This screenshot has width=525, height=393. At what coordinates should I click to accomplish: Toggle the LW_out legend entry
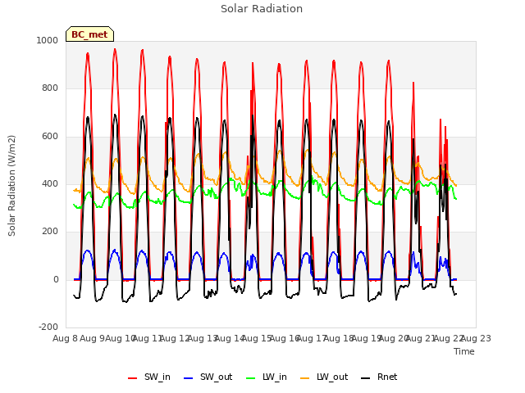[324, 377]
